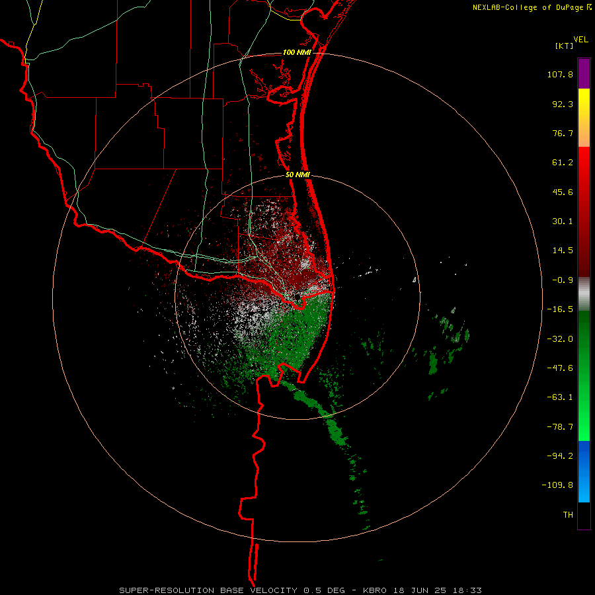This screenshot has width=595, height=595.
Task: Click the 14.5 legend value
Action: coord(563,251)
